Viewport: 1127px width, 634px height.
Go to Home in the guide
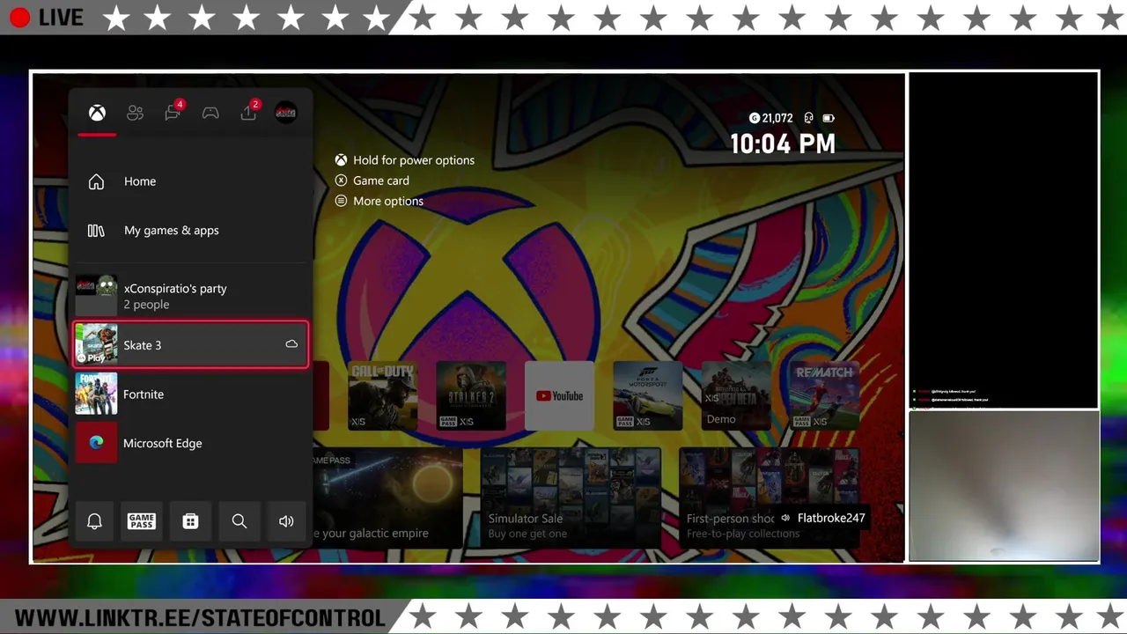tap(190, 181)
